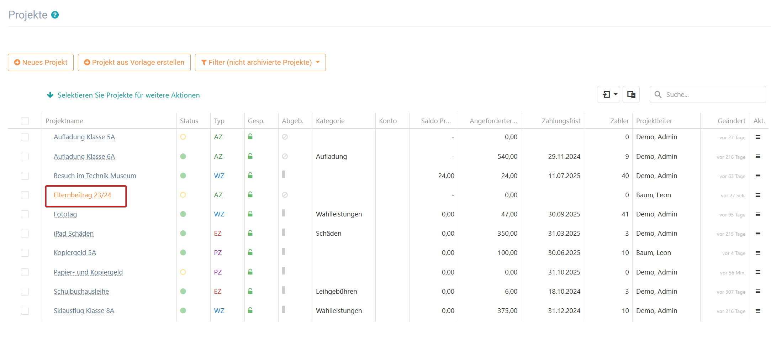
Task: Open actions menu for Aufladung Klasse 5A
Action: (758, 137)
